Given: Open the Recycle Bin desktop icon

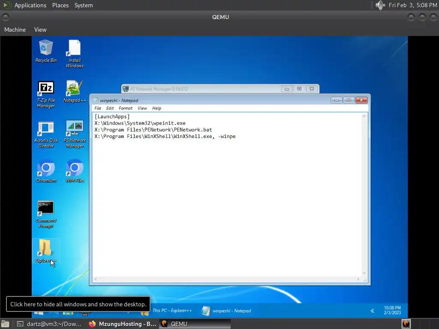Looking at the screenshot, I should click(x=46, y=51).
